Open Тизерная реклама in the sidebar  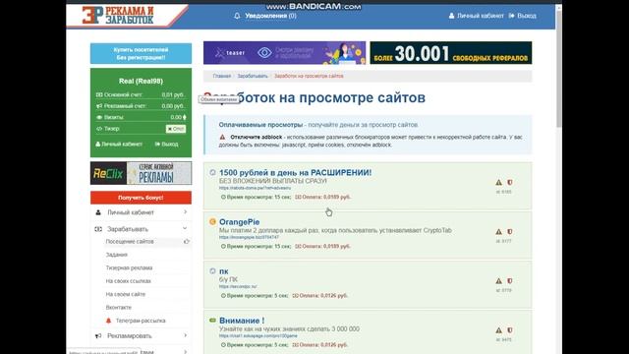tap(129, 268)
